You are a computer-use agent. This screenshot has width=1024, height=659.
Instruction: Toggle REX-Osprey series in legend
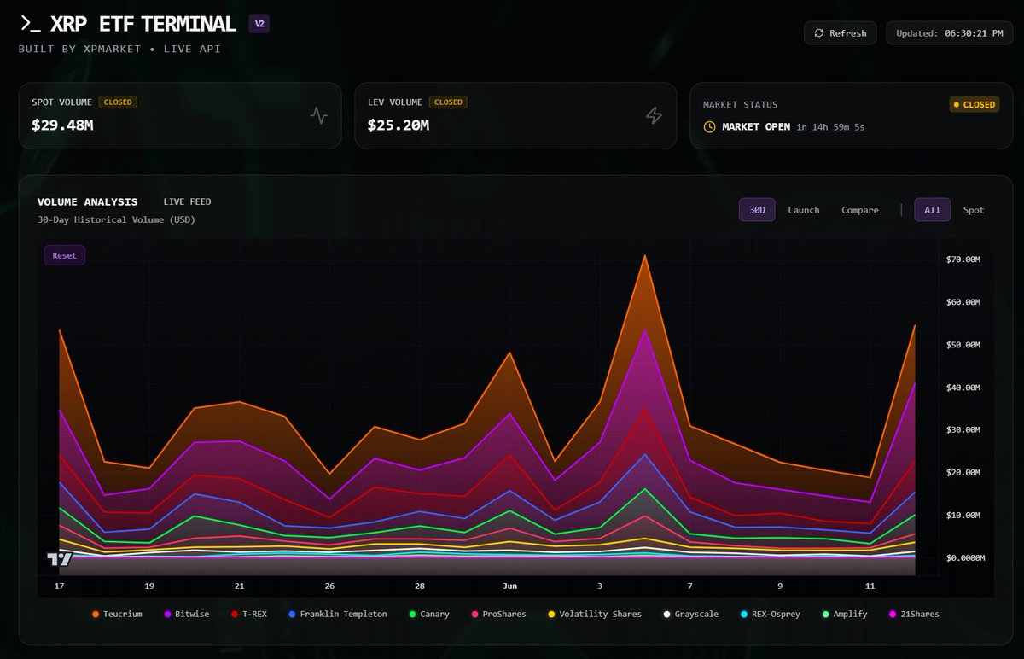pos(769,614)
